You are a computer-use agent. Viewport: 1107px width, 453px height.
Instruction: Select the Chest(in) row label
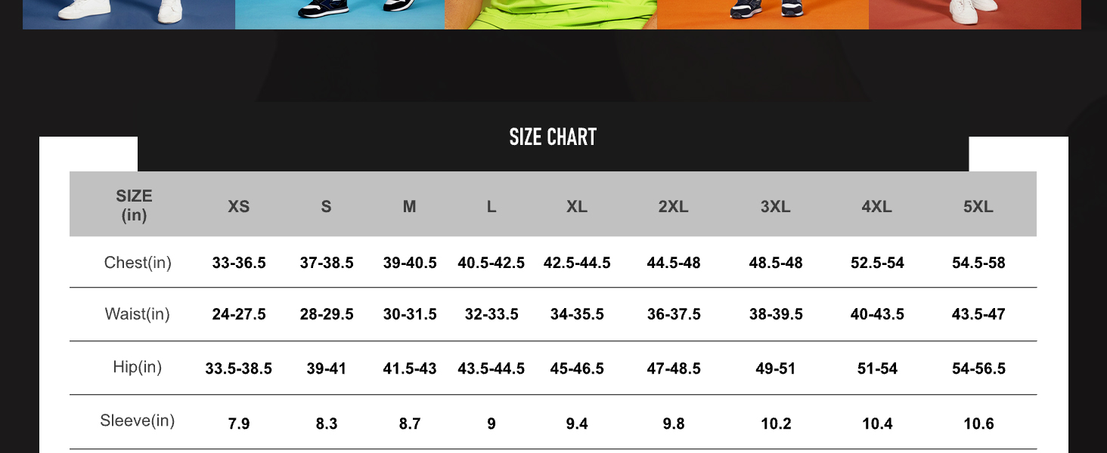[138, 263]
